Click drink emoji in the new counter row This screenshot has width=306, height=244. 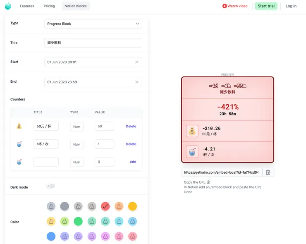19,162
